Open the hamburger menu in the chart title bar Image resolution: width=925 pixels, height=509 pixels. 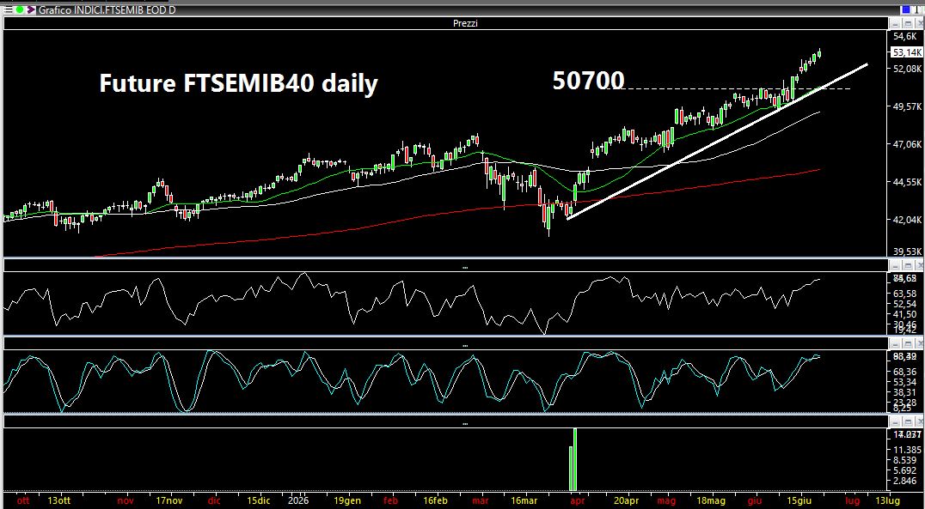click(9, 10)
